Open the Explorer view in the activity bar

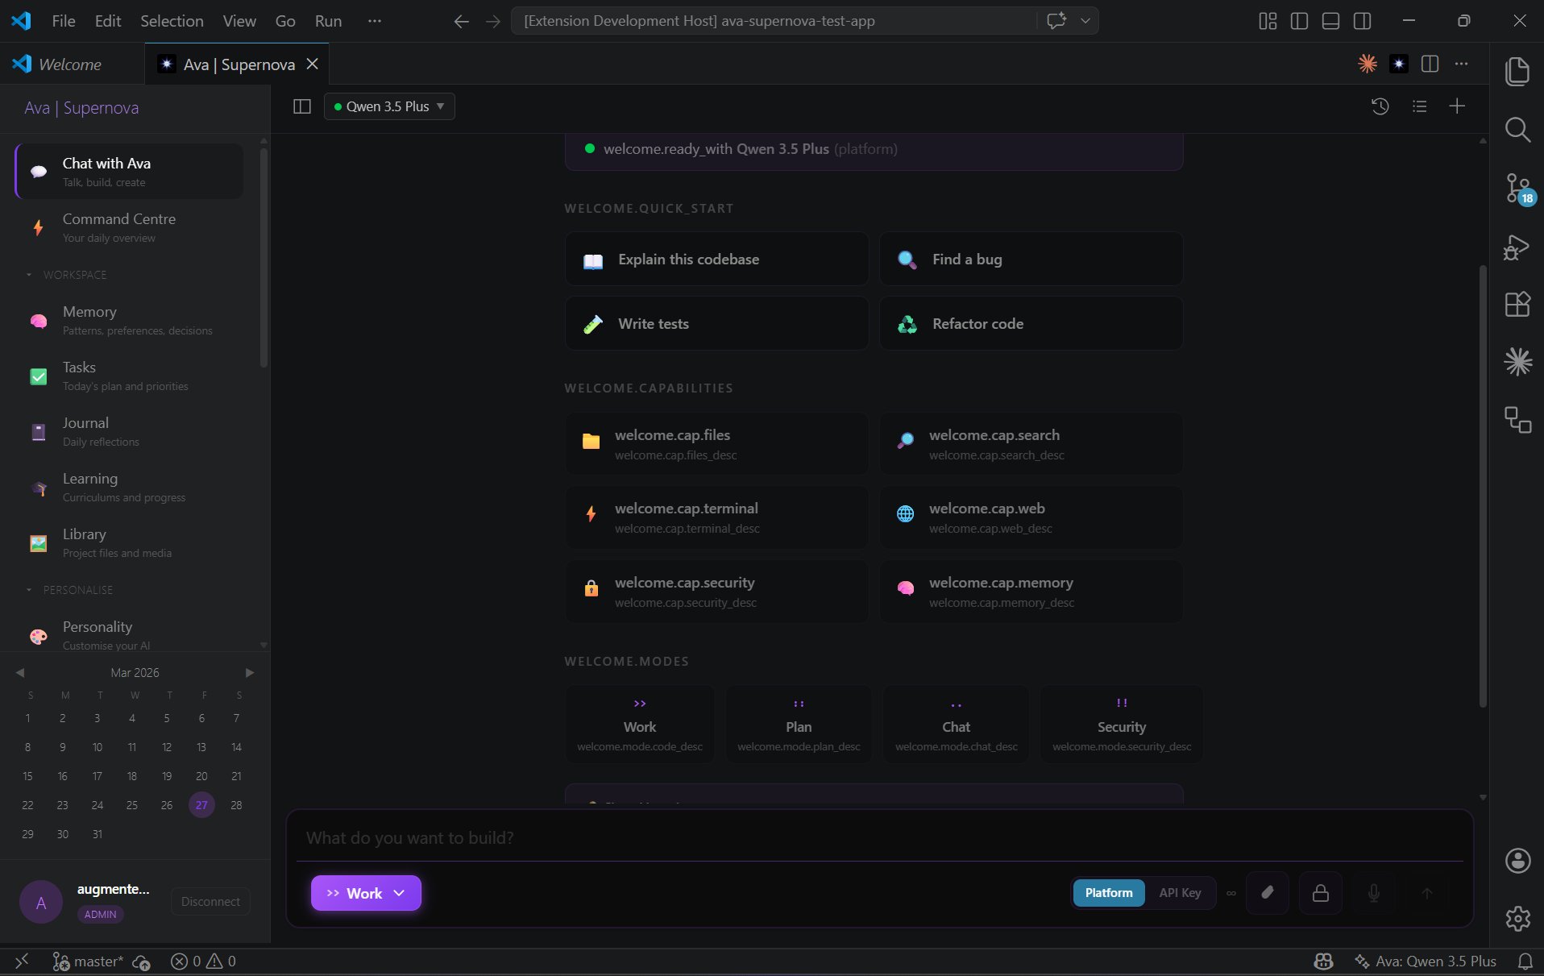point(1517,71)
